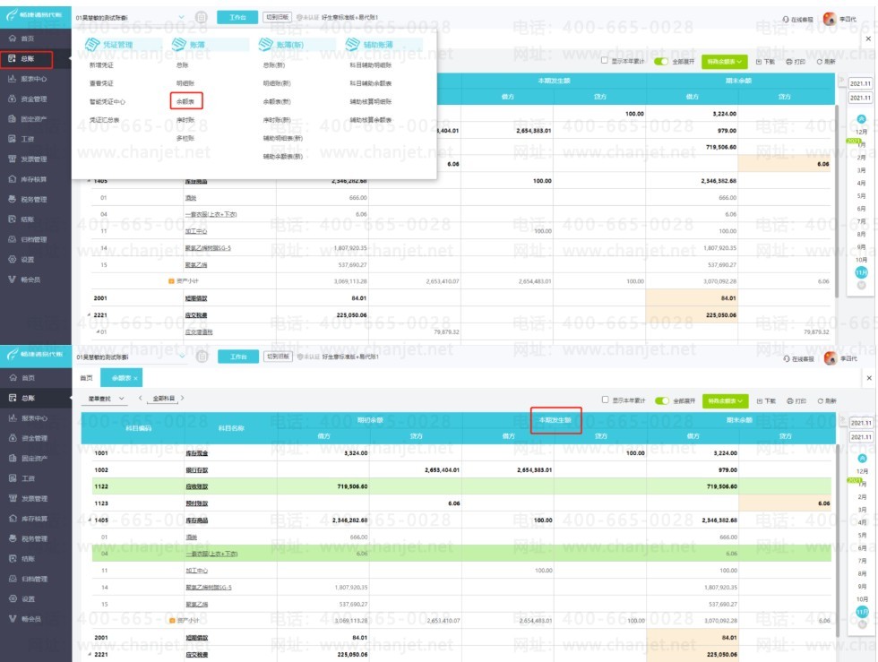Screen dimensions: 878x662
Task: Click the 凭证管理 header icon in flyout menu
Action: [91, 44]
